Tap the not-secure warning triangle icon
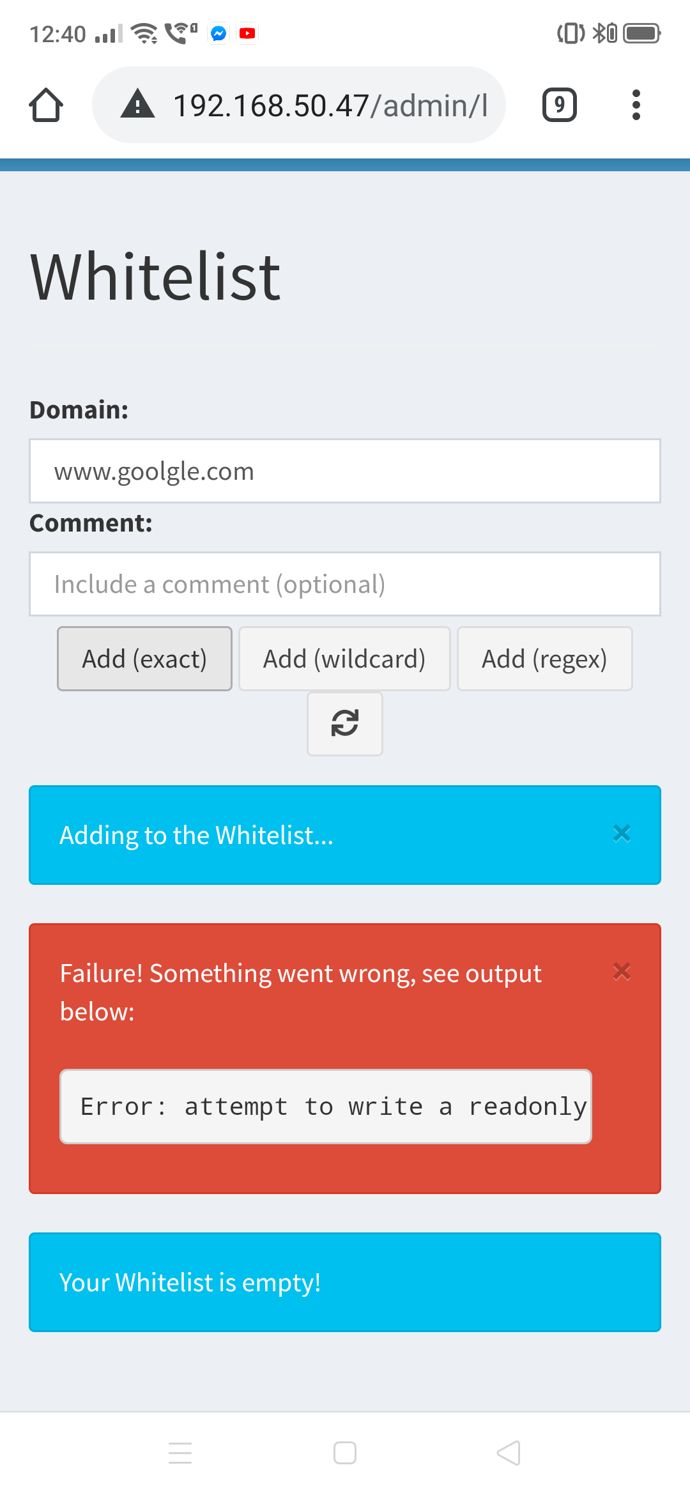 click(x=138, y=105)
